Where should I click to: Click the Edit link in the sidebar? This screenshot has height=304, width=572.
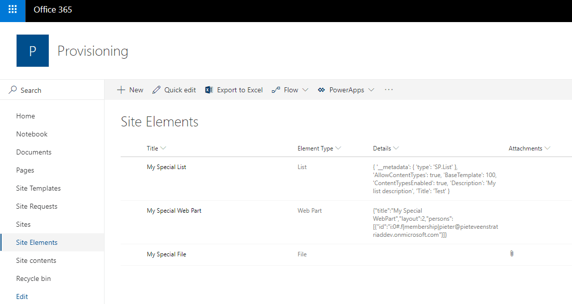tap(22, 296)
